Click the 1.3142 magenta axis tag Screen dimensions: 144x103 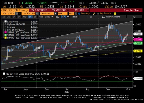(138, 39)
